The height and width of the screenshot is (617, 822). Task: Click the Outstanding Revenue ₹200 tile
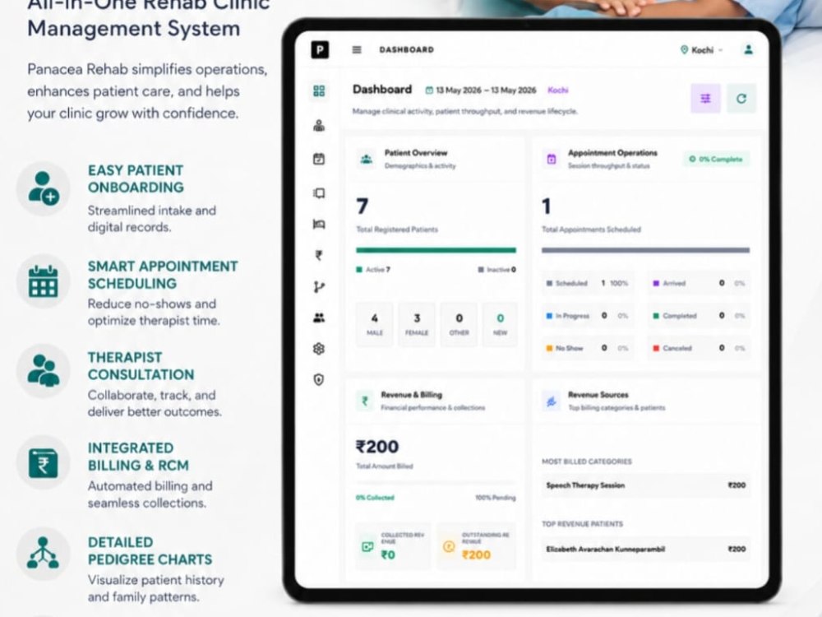point(477,545)
